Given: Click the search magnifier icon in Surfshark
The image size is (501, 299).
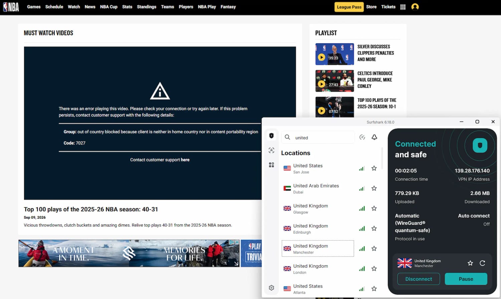Looking at the screenshot, I should [287, 137].
